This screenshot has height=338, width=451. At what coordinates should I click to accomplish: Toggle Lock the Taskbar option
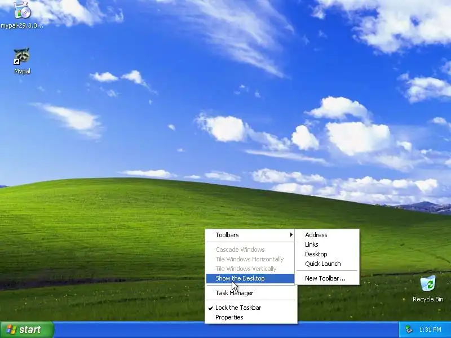click(250, 308)
